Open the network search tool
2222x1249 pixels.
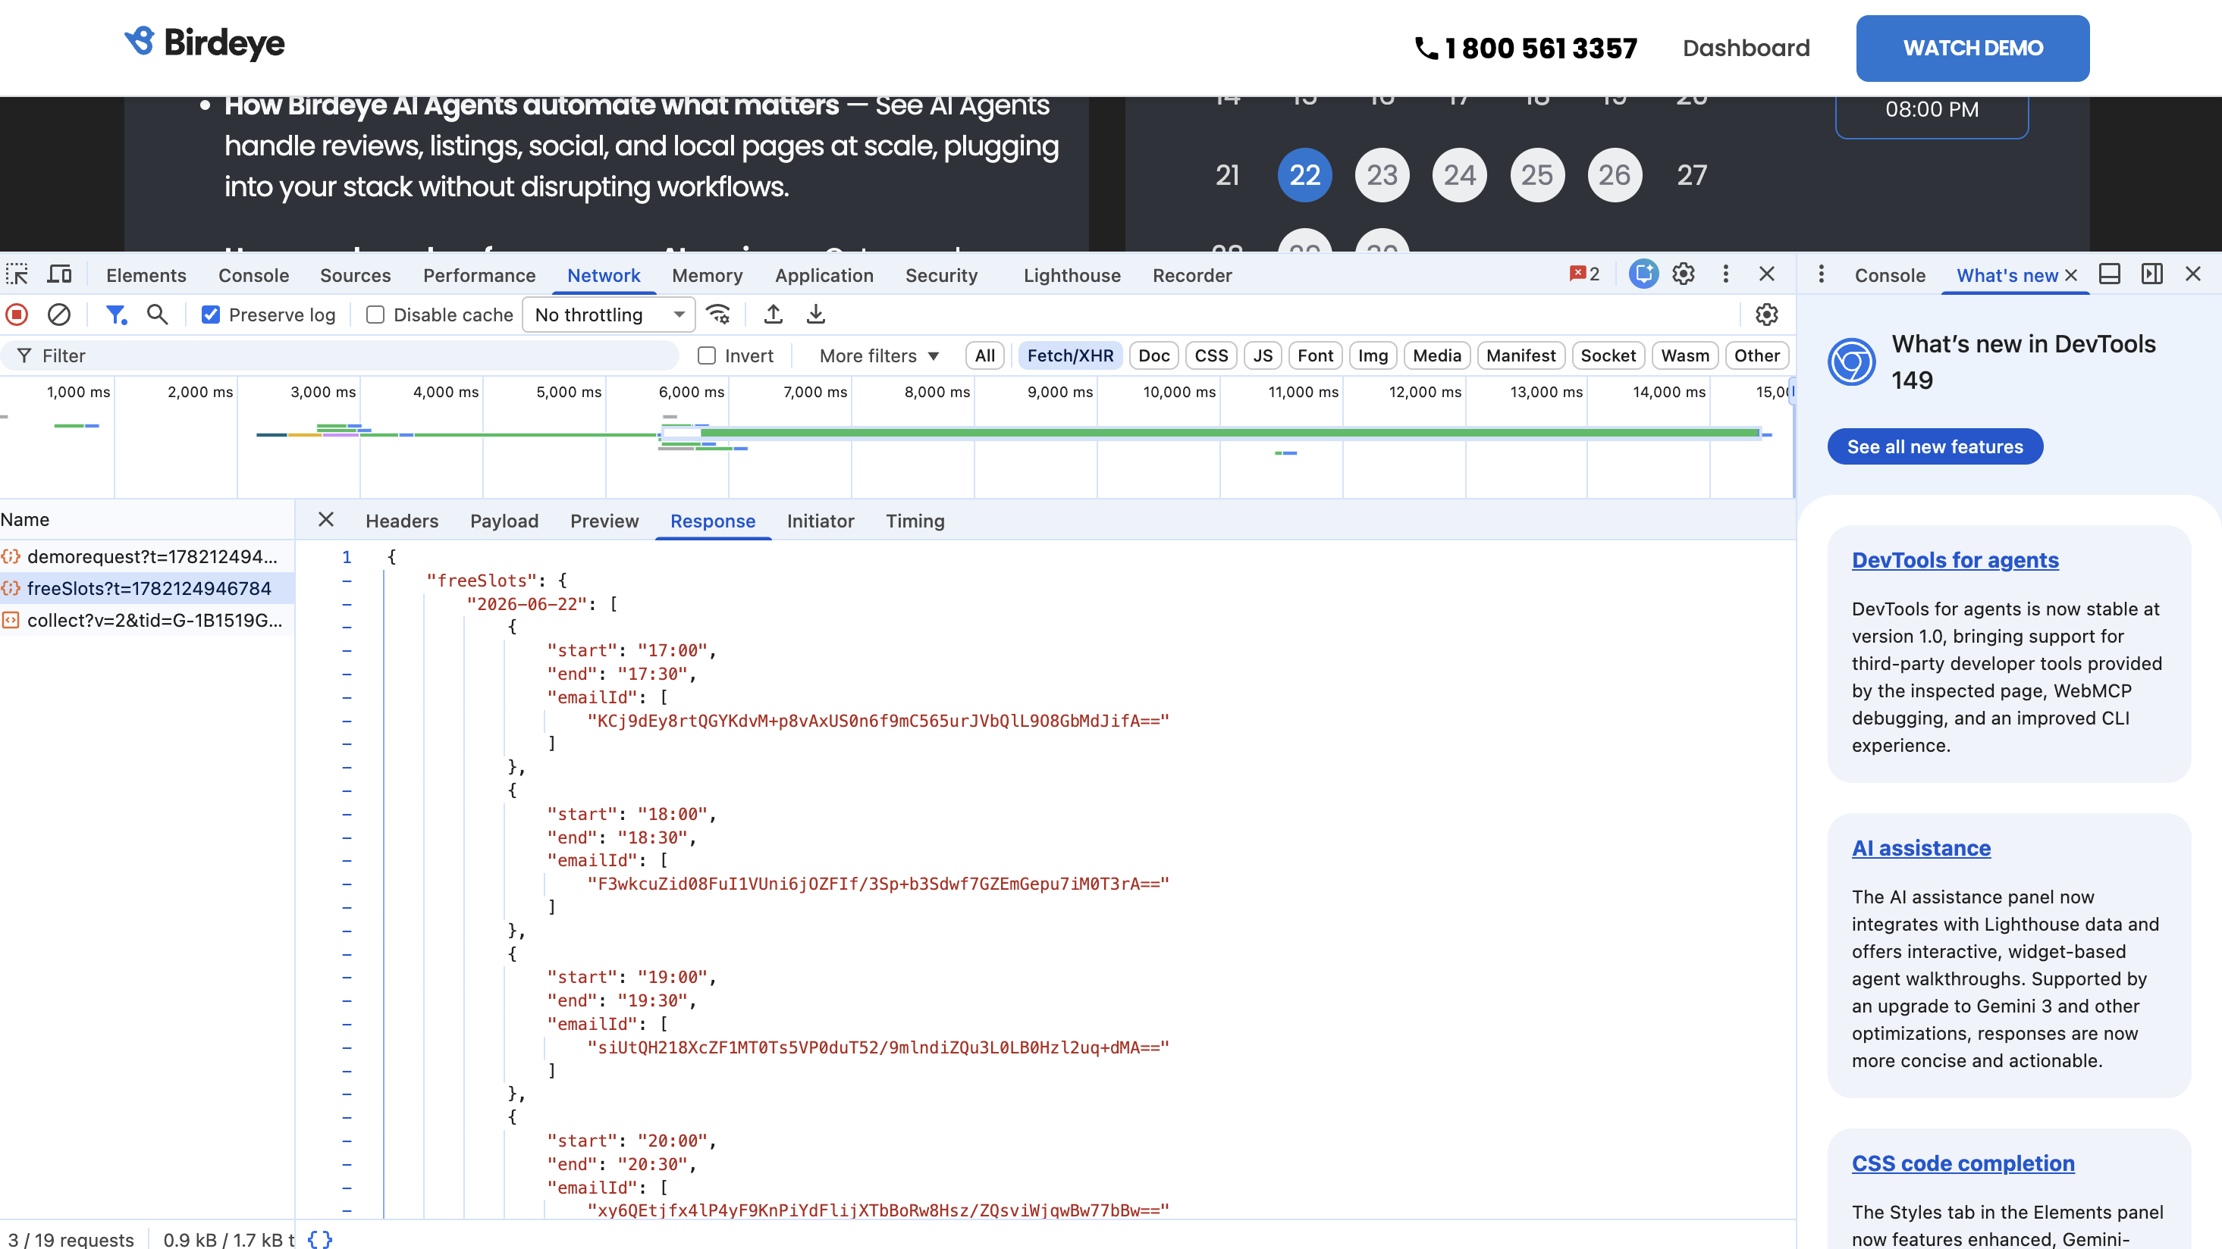point(157,315)
